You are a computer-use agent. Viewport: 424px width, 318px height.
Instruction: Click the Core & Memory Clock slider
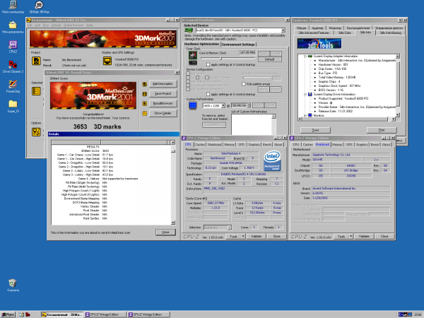228,58
